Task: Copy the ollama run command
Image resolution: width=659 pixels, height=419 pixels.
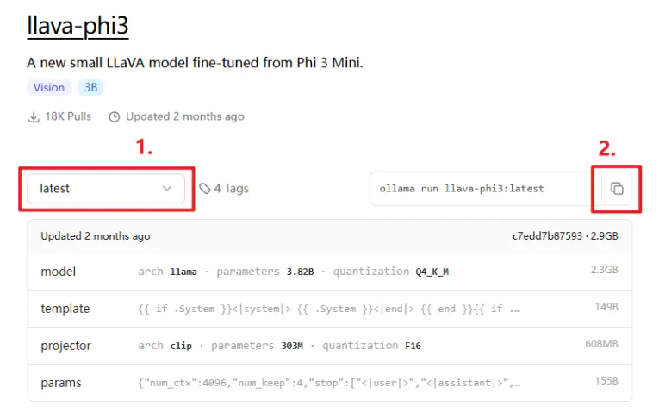Action: pos(617,189)
